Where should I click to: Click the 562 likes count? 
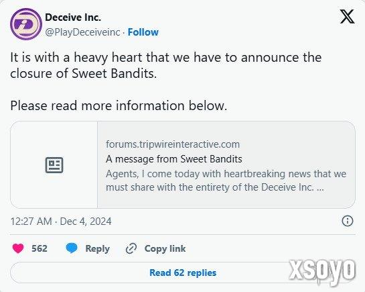click(x=40, y=248)
